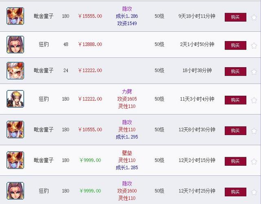Image resolution: width=261 pixels, height=204 pixels.
Task: Toggle the favorite star for the 18小时38分钟 listing
Action: (x=254, y=72)
